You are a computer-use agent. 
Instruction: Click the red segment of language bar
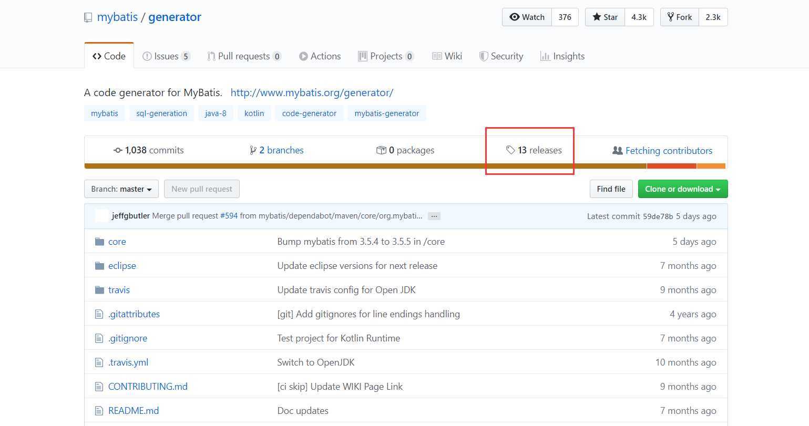click(672, 166)
